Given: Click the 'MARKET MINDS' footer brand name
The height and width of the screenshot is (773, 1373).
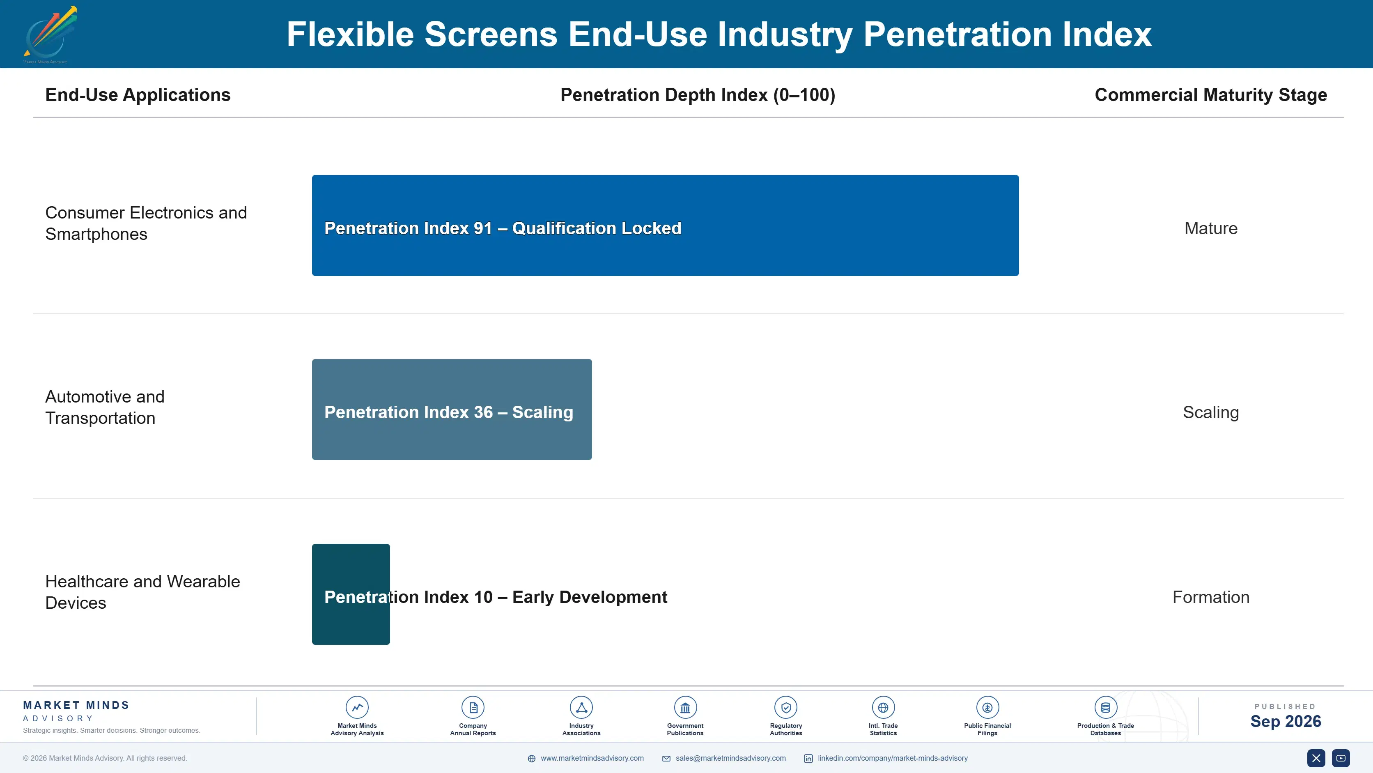Looking at the screenshot, I should pos(76,705).
